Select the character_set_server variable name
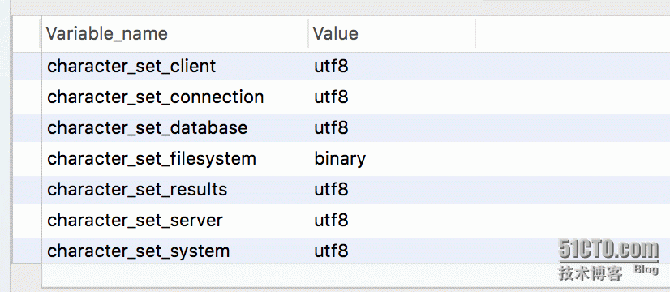This screenshot has height=292, width=670. [x=135, y=220]
